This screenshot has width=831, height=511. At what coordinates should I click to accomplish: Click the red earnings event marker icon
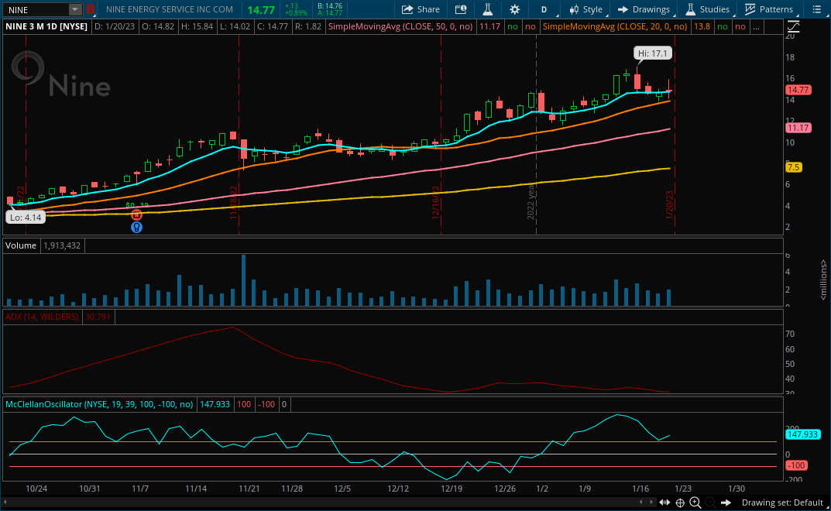137,214
